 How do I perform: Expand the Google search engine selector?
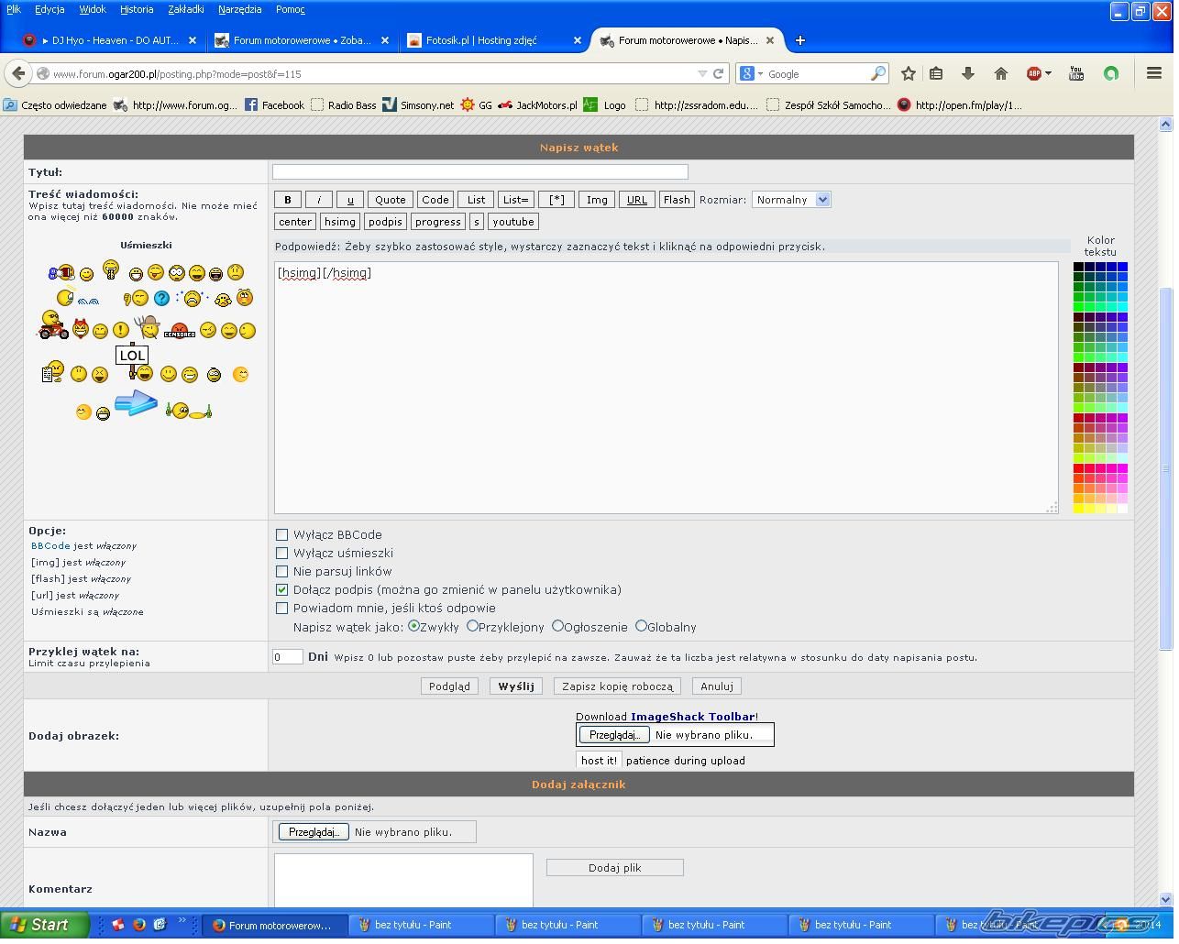click(x=751, y=73)
